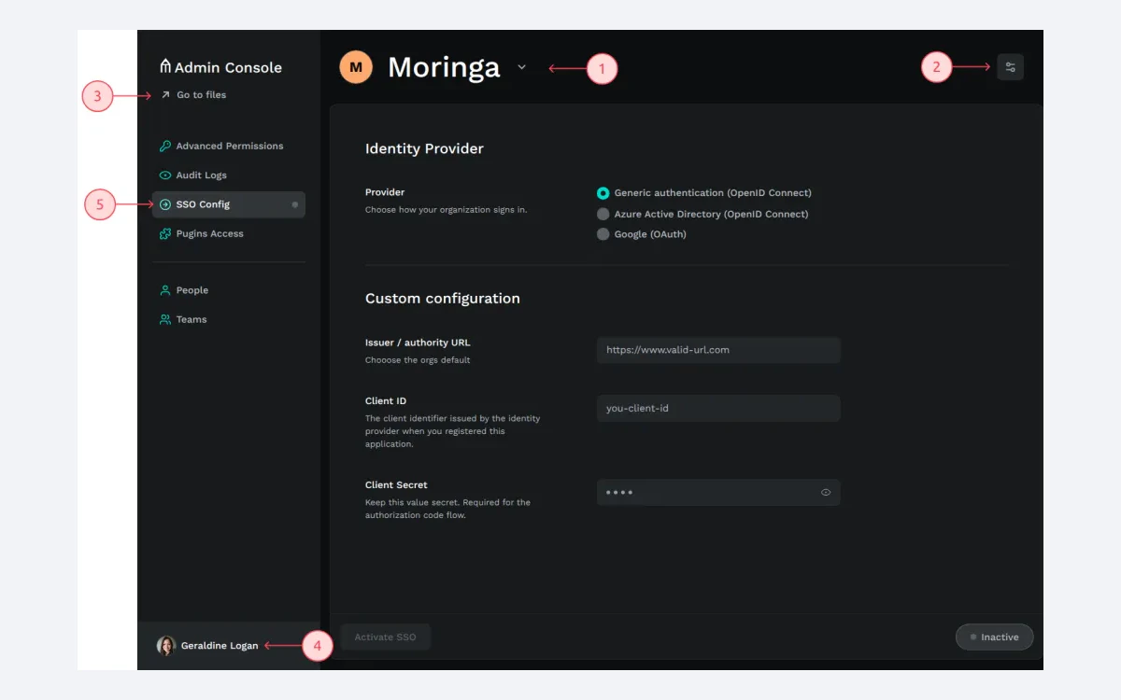Click the 'Client Secret' label

(x=396, y=485)
